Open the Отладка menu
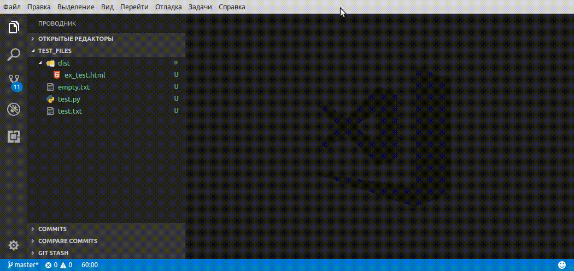 point(168,7)
